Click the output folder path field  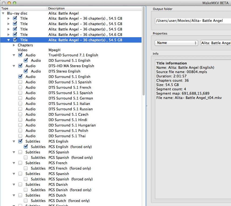point(193,21)
